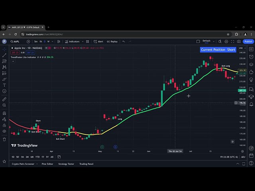Take a chart snapshot with camera icon
This screenshot has height=191, width=255.
(239, 41)
